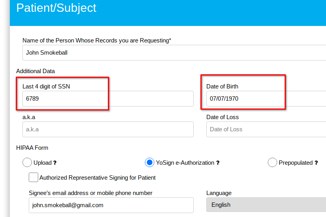This screenshot has width=326, height=217.
Task: Click the Language label above the dropdown
Action: click(219, 193)
